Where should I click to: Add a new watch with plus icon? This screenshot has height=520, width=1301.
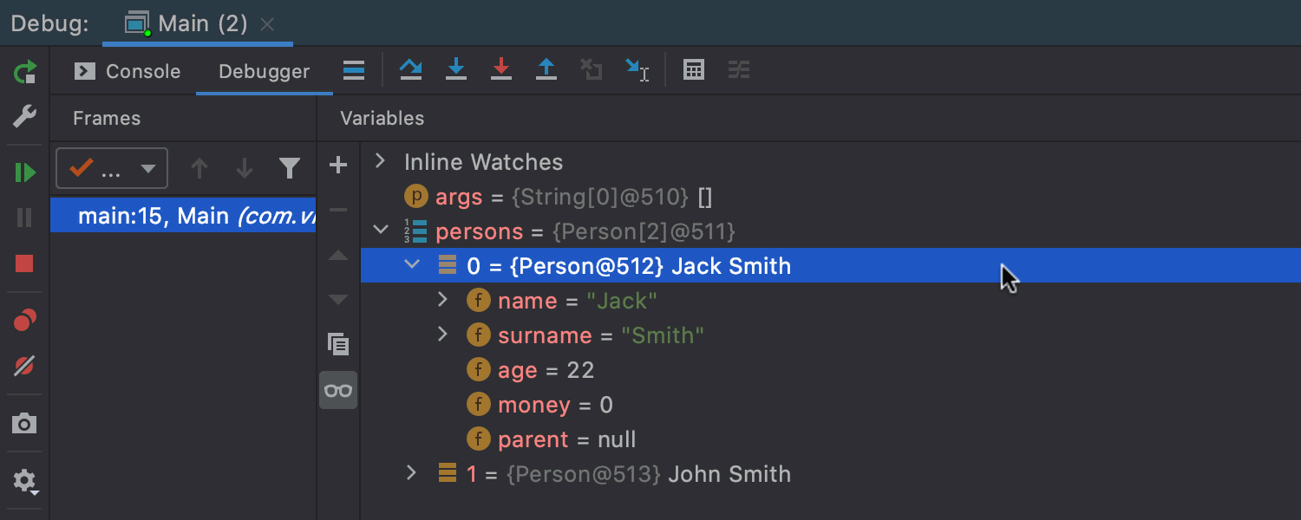[x=338, y=165]
